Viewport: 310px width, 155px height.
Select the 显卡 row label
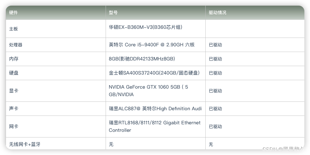pyautogui.click(x=13, y=91)
